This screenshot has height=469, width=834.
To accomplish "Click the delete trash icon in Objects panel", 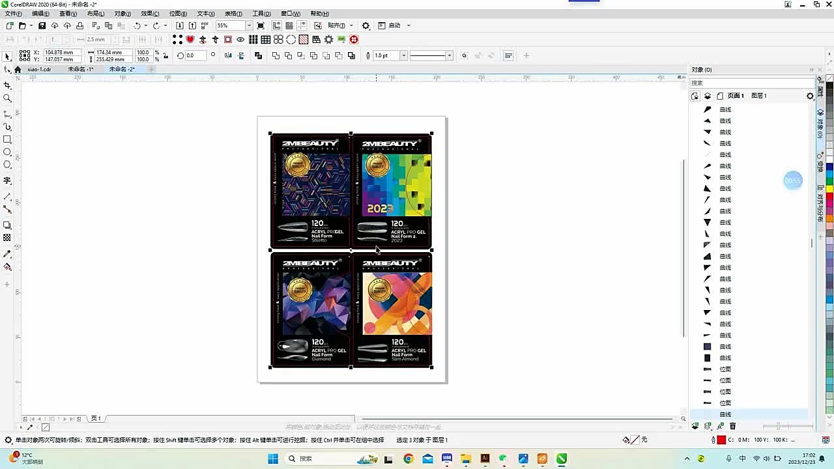I will pos(732,426).
